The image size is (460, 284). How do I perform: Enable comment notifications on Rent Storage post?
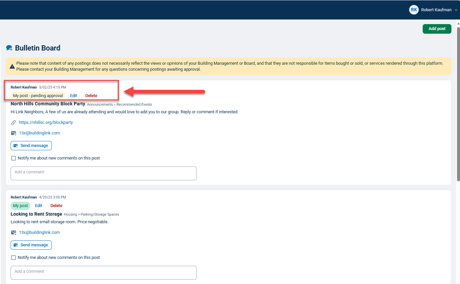14,258
